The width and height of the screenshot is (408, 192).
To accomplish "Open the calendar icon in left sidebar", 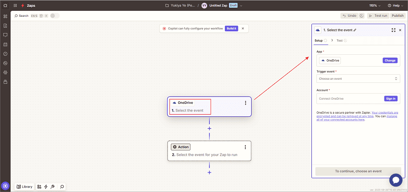I will coord(5,44).
